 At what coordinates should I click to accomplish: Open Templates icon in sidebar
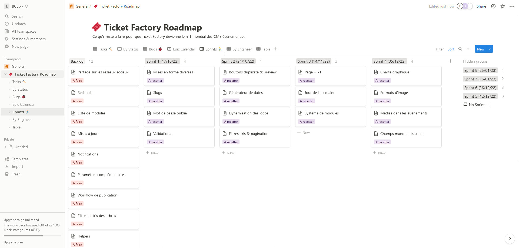7,159
